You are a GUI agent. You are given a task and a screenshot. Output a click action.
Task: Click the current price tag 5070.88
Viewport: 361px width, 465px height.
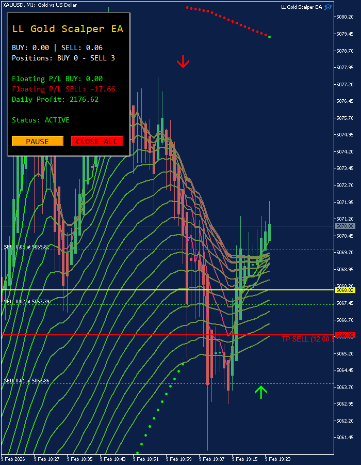[345, 226]
